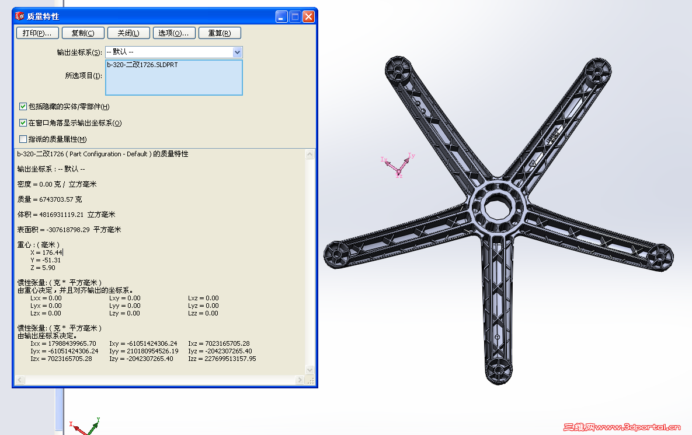The image size is (692, 435).
Task: Maximize the 质量特性 dialog
Action: point(295,17)
